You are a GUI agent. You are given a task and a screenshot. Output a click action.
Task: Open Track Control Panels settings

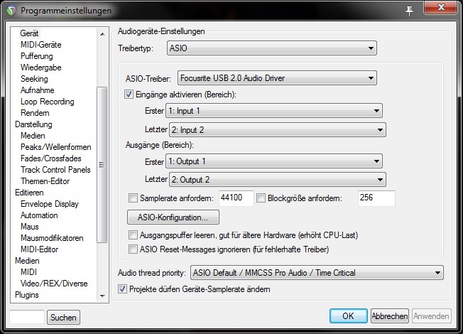click(55, 170)
